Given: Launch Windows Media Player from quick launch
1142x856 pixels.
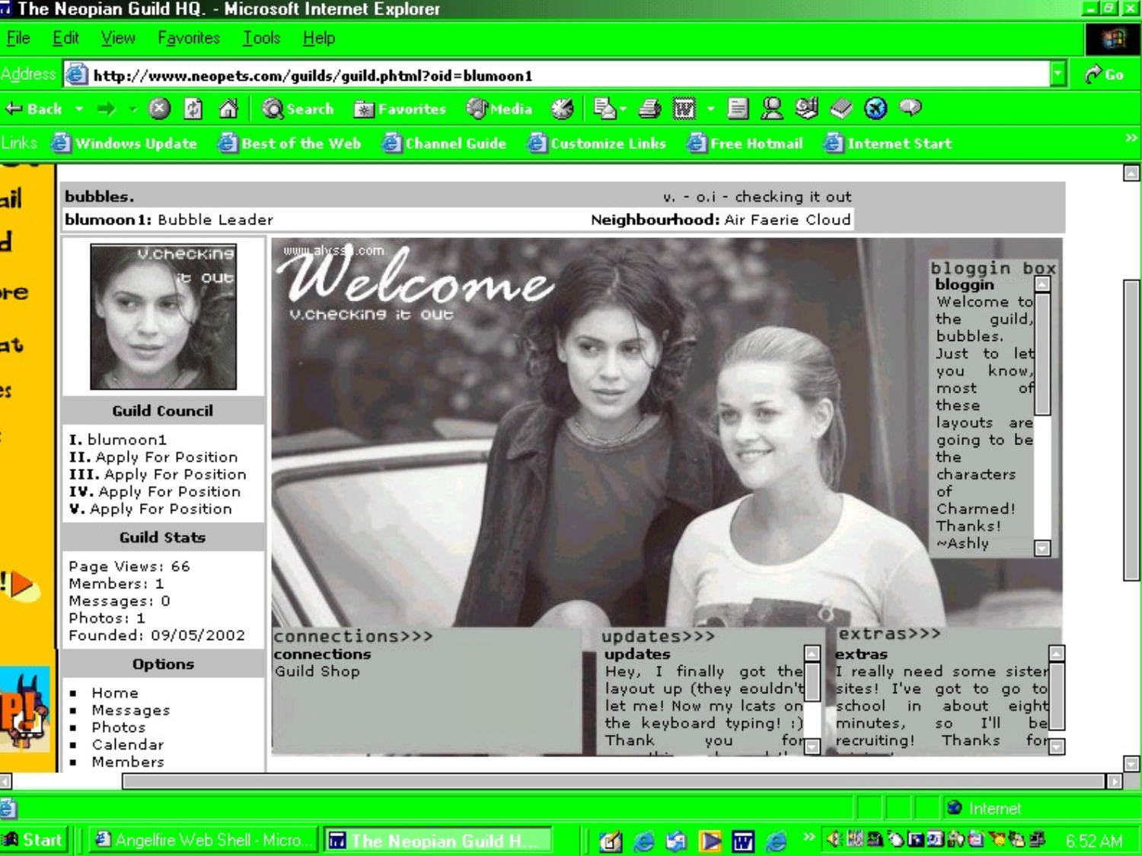Looking at the screenshot, I should (710, 841).
